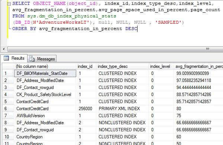Place cursor after DESC keyword

point(138,29)
